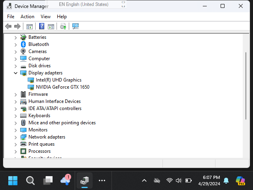
Task: Open the notification bell icon
Action: [226, 180]
